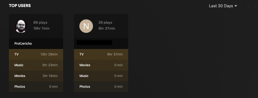The image size is (258, 98).
Task: Select second user's Music row
Action: point(101,76)
